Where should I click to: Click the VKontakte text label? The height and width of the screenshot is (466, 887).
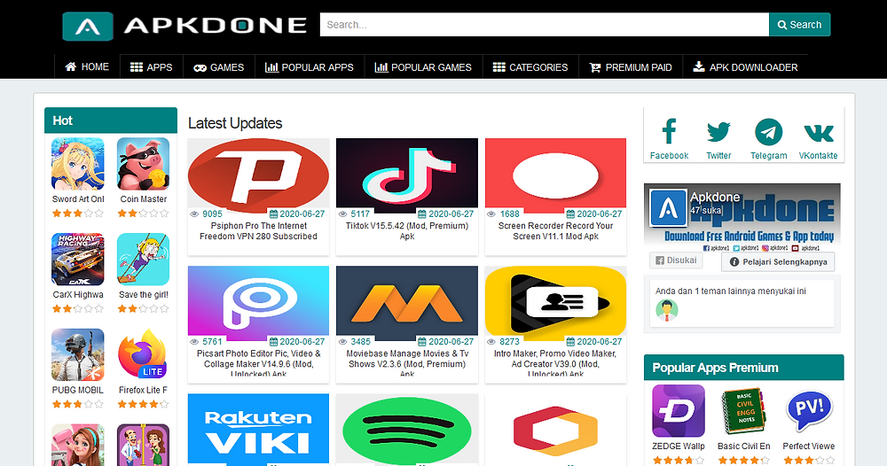pos(819,156)
